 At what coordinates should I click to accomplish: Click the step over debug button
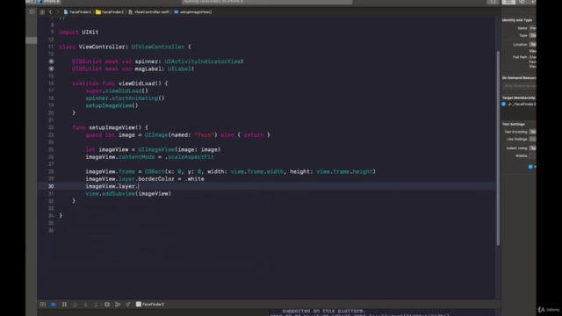75,305
